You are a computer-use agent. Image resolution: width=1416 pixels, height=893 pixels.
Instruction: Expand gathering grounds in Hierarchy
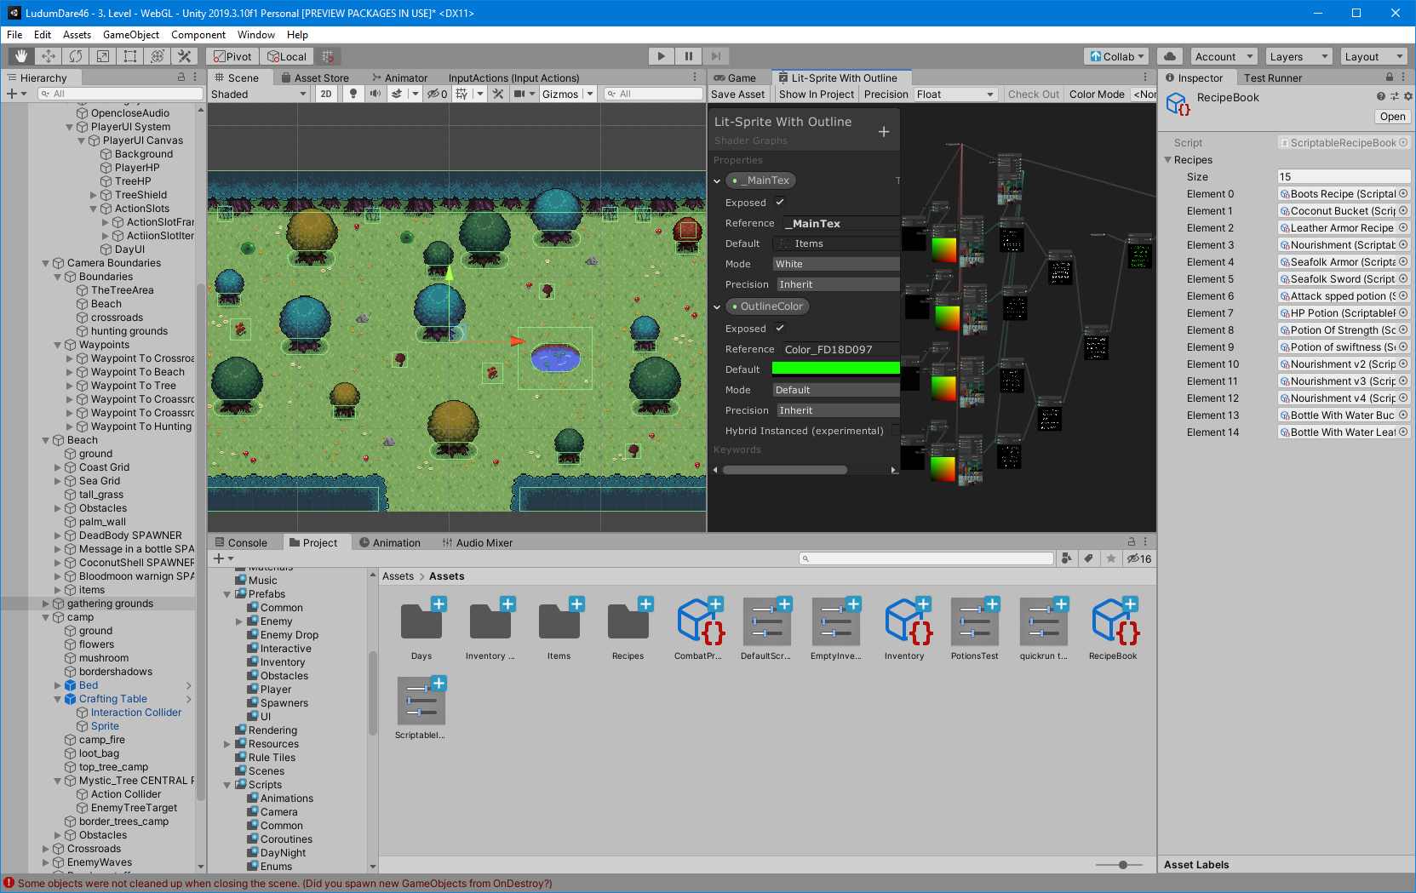click(x=46, y=604)
